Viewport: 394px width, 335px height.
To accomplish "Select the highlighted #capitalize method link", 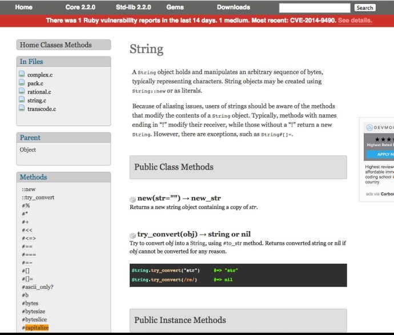I will [x=37, y=328].
